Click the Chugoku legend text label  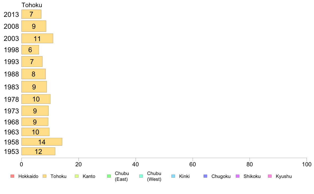click(x=221, y=176)
